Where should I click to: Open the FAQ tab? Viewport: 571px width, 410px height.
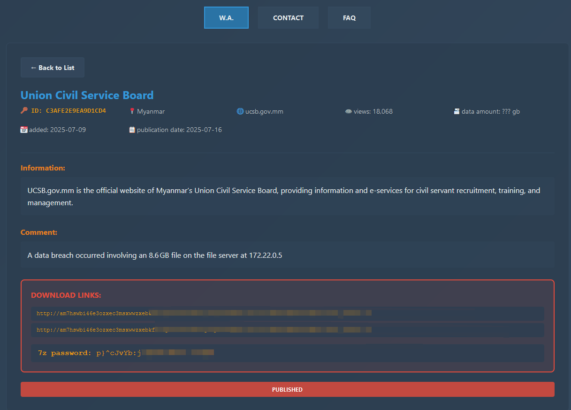pos(349,18)
